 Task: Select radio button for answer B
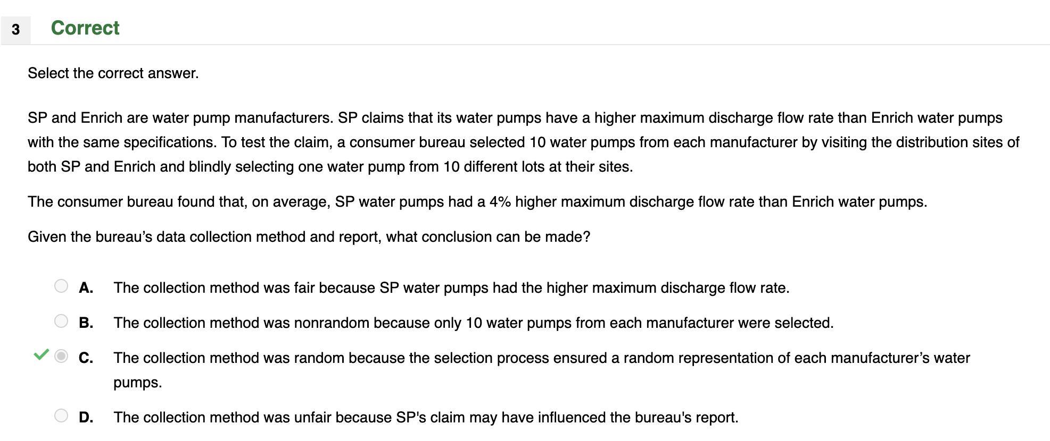(61, 321)
